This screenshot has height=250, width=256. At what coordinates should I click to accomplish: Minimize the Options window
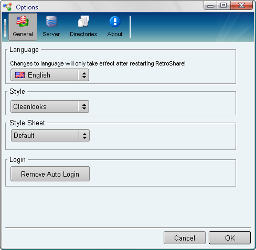pos(210,6)
